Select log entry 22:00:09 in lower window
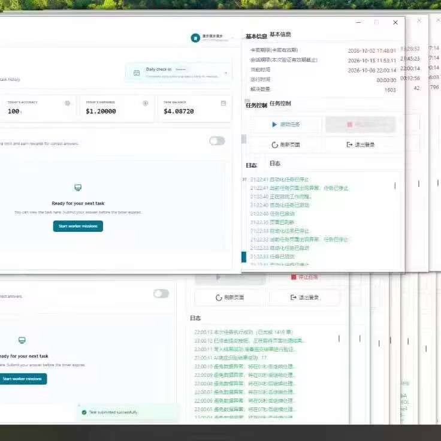 tap(243, 375)
